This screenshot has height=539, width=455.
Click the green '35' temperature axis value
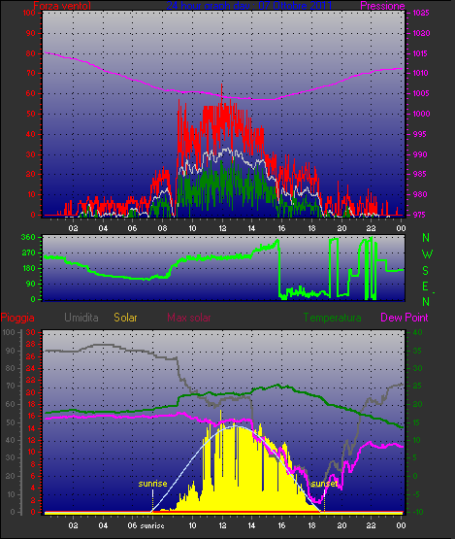click(417, 351)
